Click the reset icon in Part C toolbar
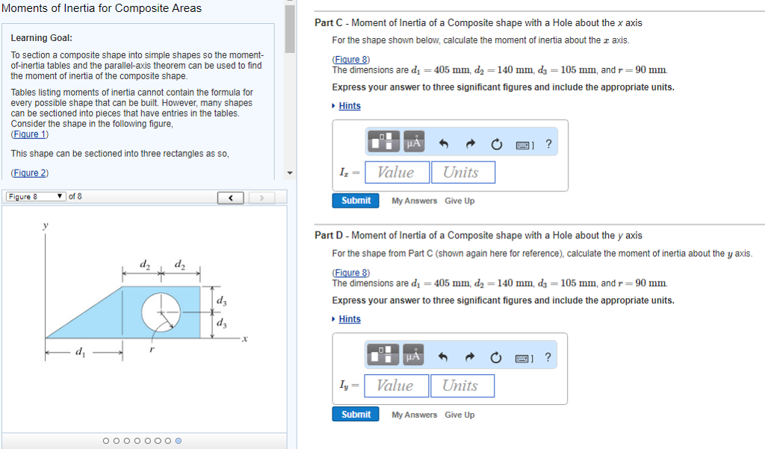Viewport: 765px width, 449px height. pyautogui.click(x=497, y=143)
